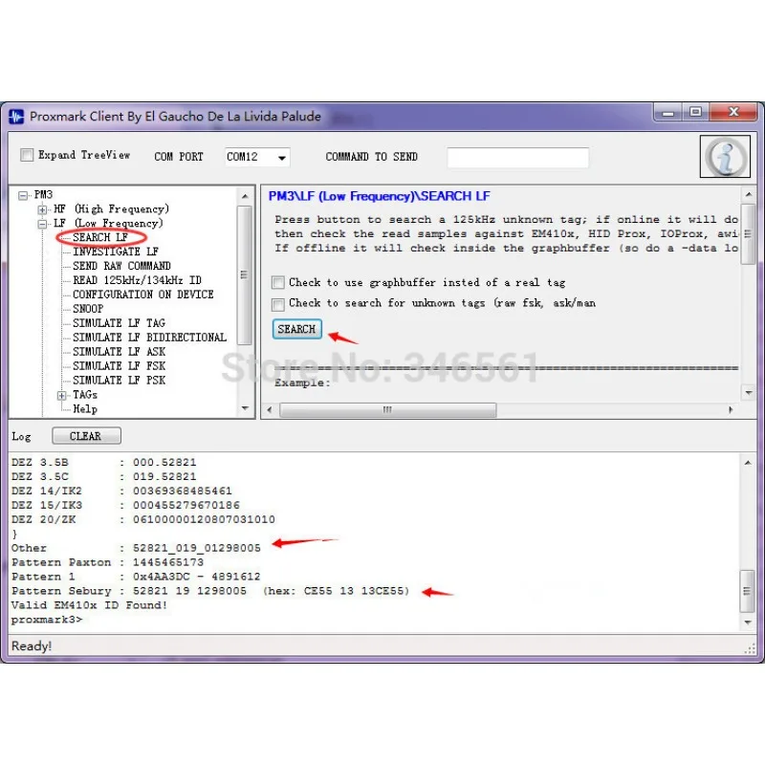Click the 'Other : 52821_019_01298005' line
Image resolution: width=765 pixels, height=765 pixels.
[x=136, y=548]
